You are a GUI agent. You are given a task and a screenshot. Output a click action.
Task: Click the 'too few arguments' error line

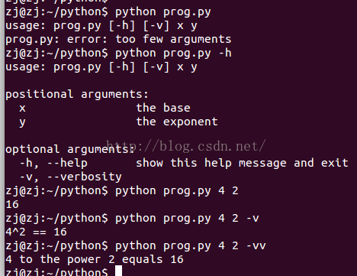tap(118, 40)
